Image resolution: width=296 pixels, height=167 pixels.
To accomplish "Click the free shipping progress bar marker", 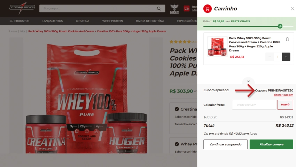I will point(280,26).
